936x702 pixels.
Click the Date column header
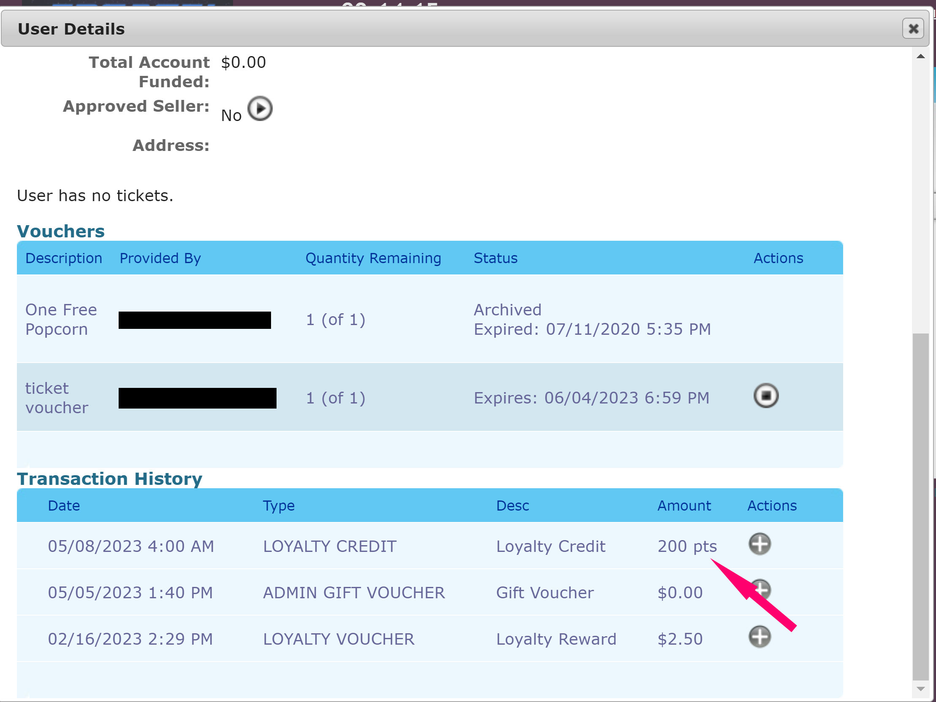click(64, 506)
